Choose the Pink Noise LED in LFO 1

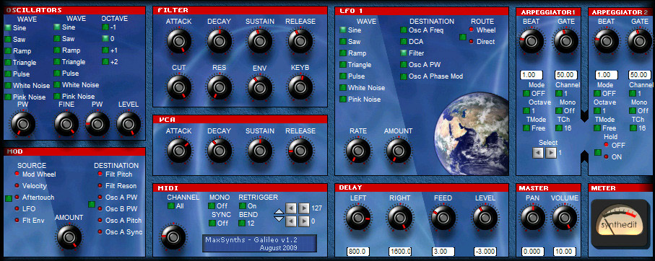(343, 99)
